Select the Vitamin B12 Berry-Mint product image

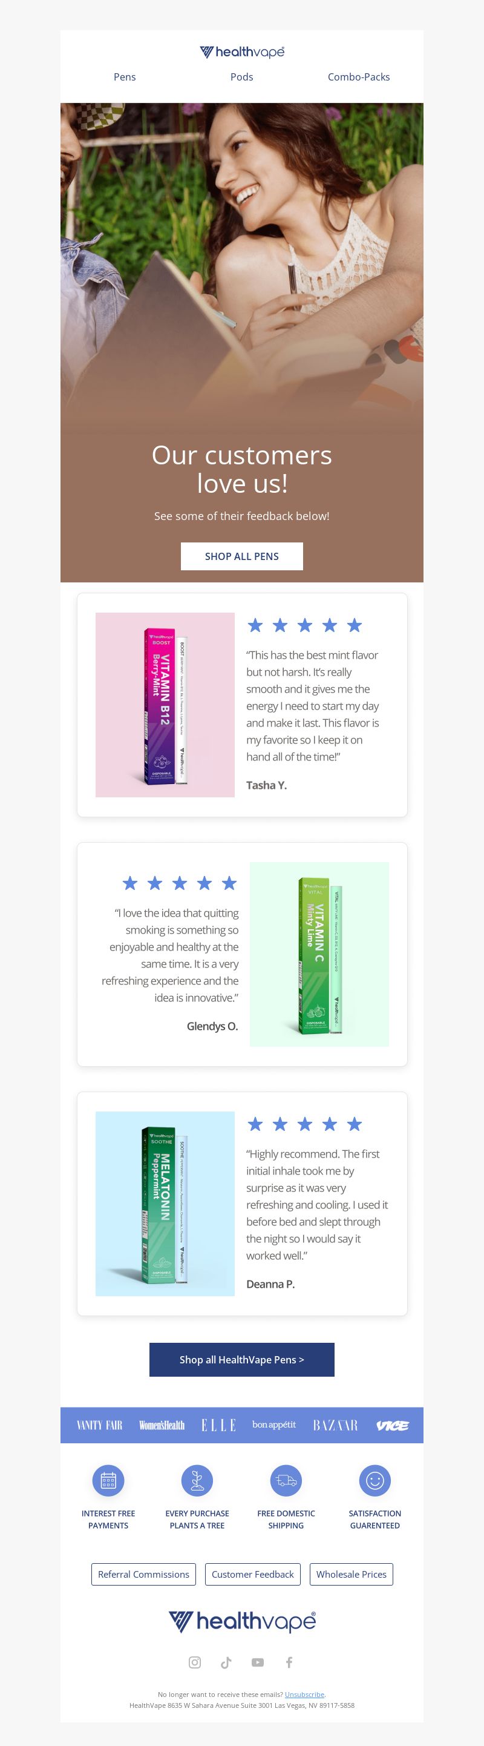point(165,705)
